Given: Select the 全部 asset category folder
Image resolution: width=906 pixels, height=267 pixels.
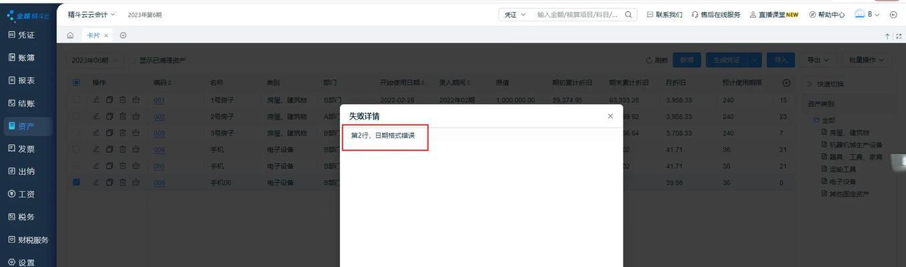Looking at the screenshot, I should (x=824, y=120).
